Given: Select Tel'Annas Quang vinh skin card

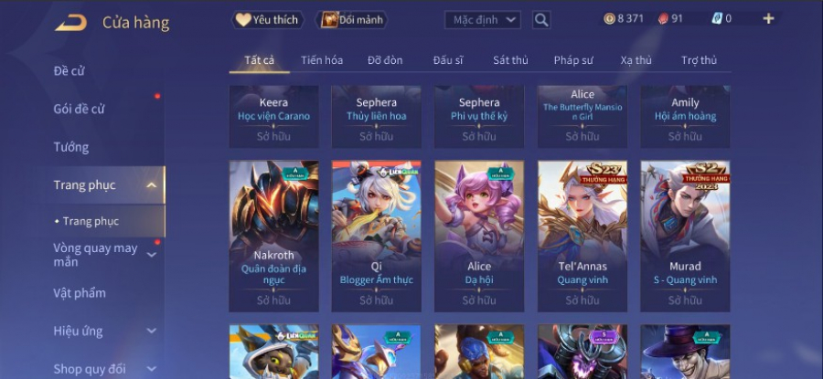Looking at the screenshot, I should (583, 236).
